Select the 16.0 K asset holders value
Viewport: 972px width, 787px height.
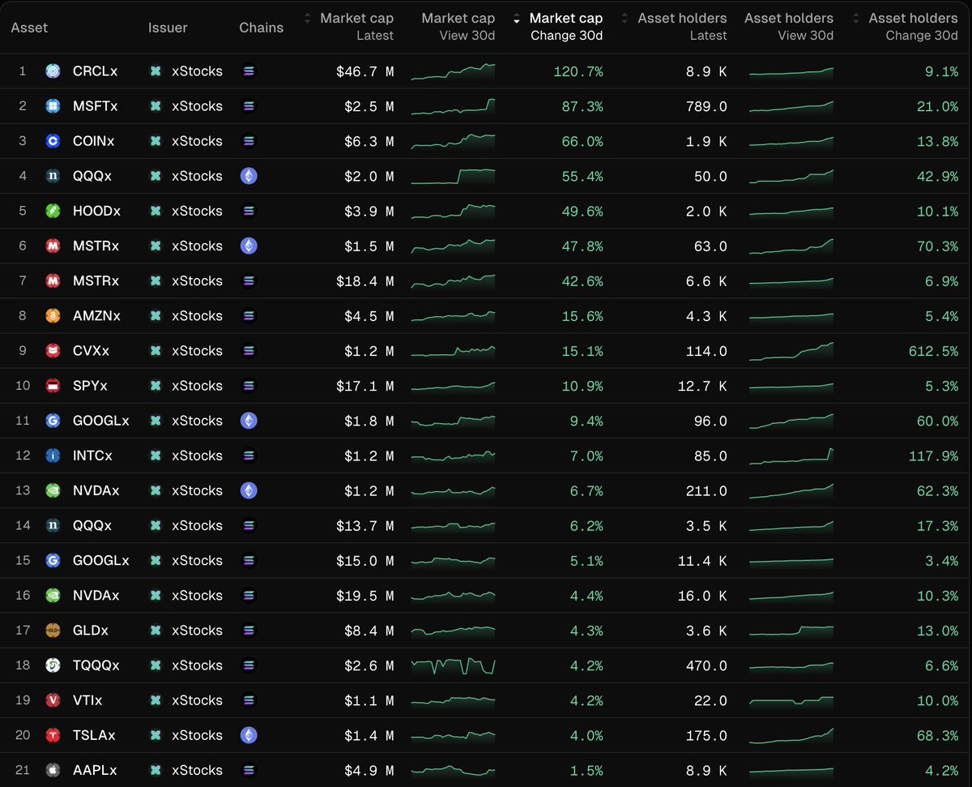coord(702,596)
